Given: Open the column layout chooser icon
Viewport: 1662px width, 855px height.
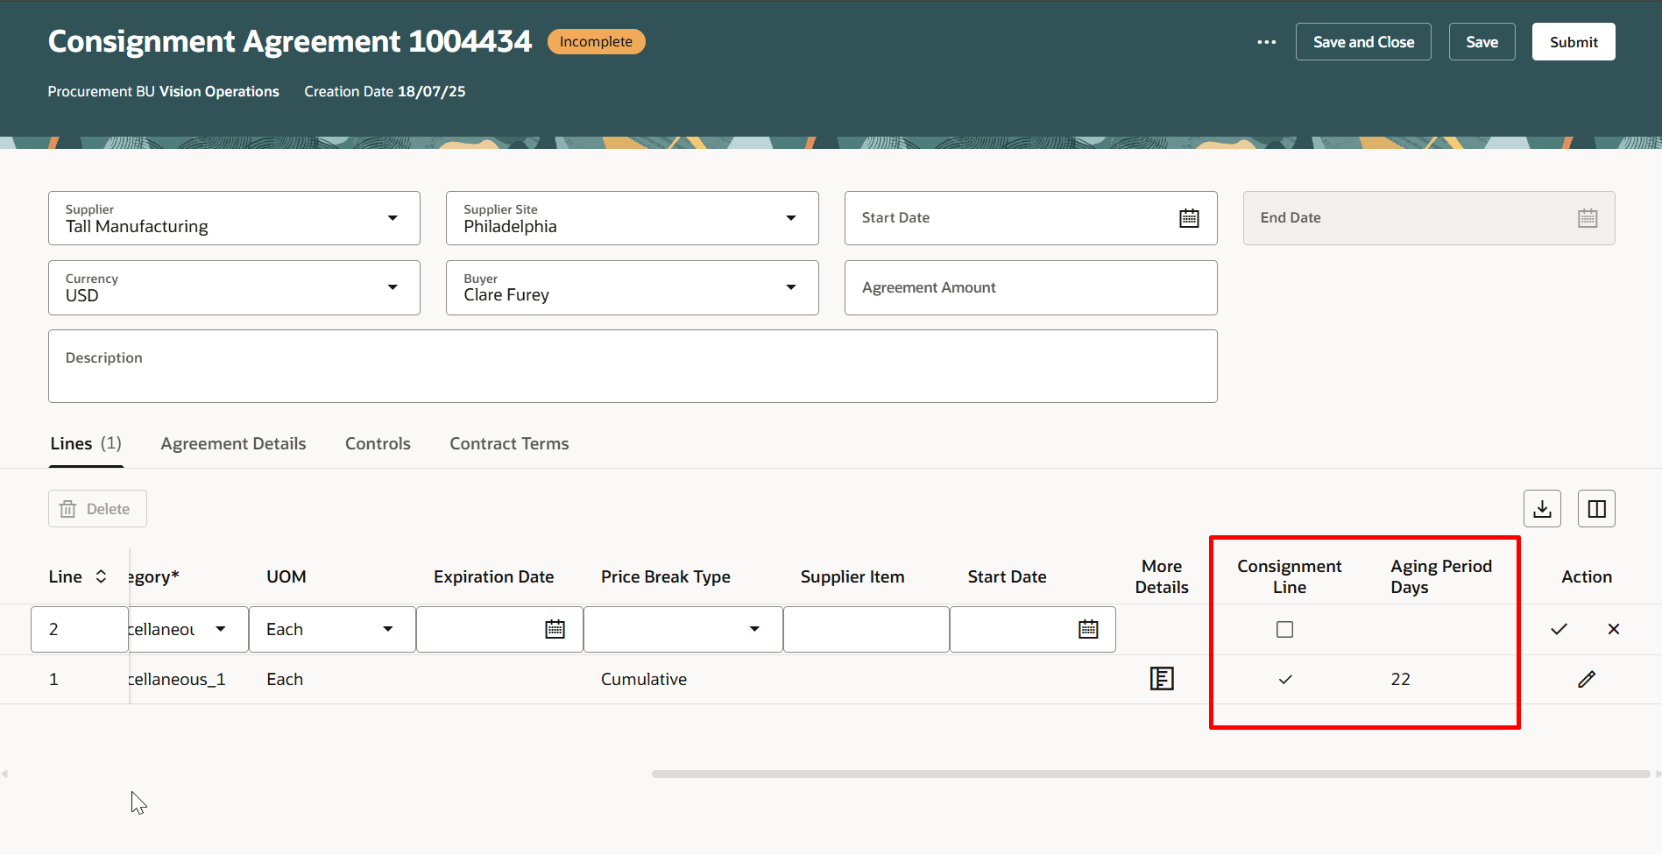Looking at the screenshot, I should coord(1596,509).
